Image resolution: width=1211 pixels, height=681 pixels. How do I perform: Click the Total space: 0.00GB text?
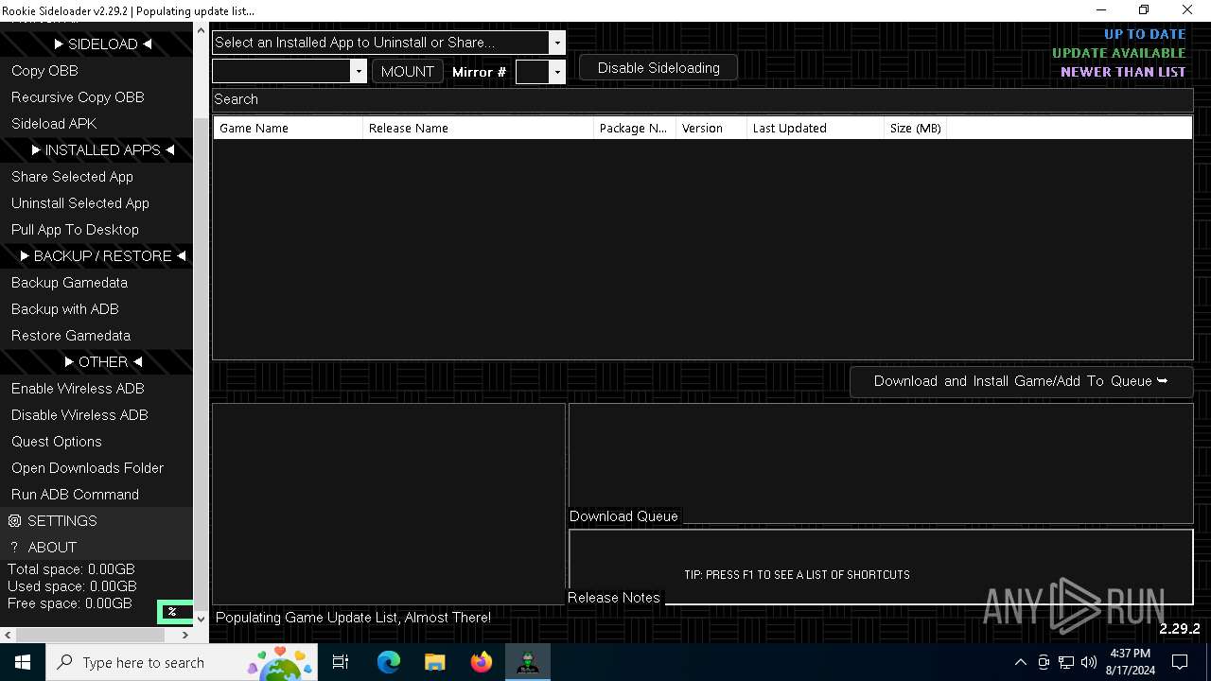[71, 569]
